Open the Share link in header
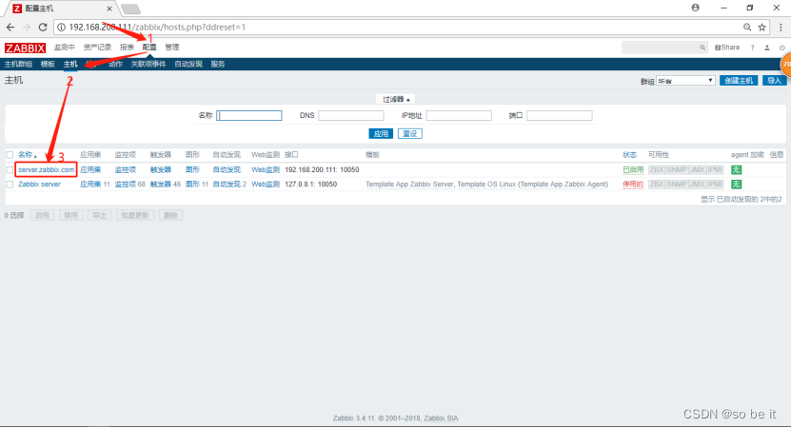This screenshot has height=428, width=791. [x=727, y=48]
